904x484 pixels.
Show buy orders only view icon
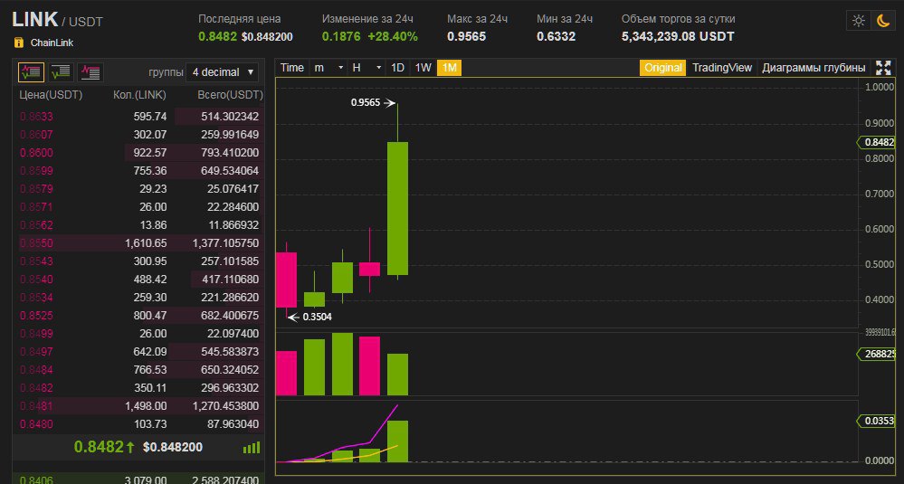(x=61, y=72)
